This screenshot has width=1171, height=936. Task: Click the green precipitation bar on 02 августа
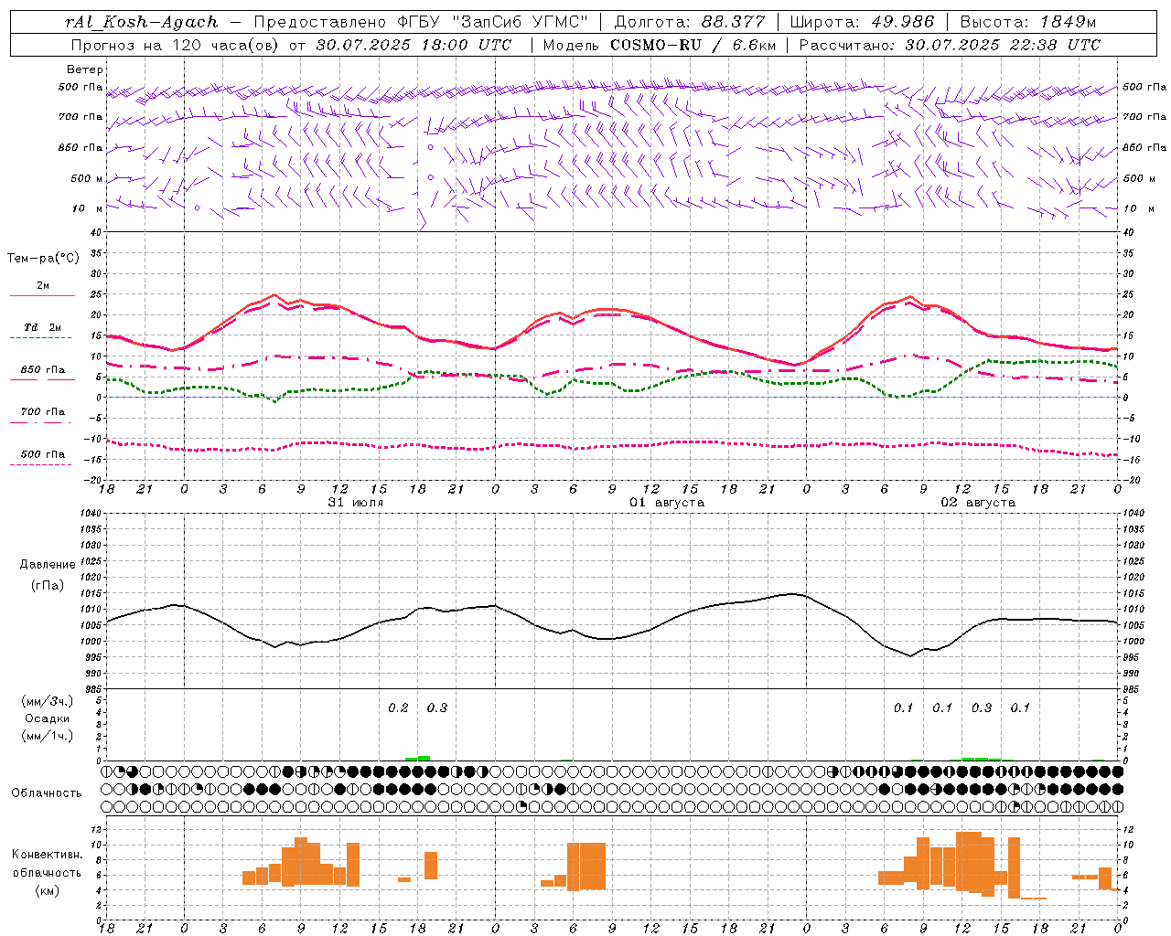click(982, 759)
